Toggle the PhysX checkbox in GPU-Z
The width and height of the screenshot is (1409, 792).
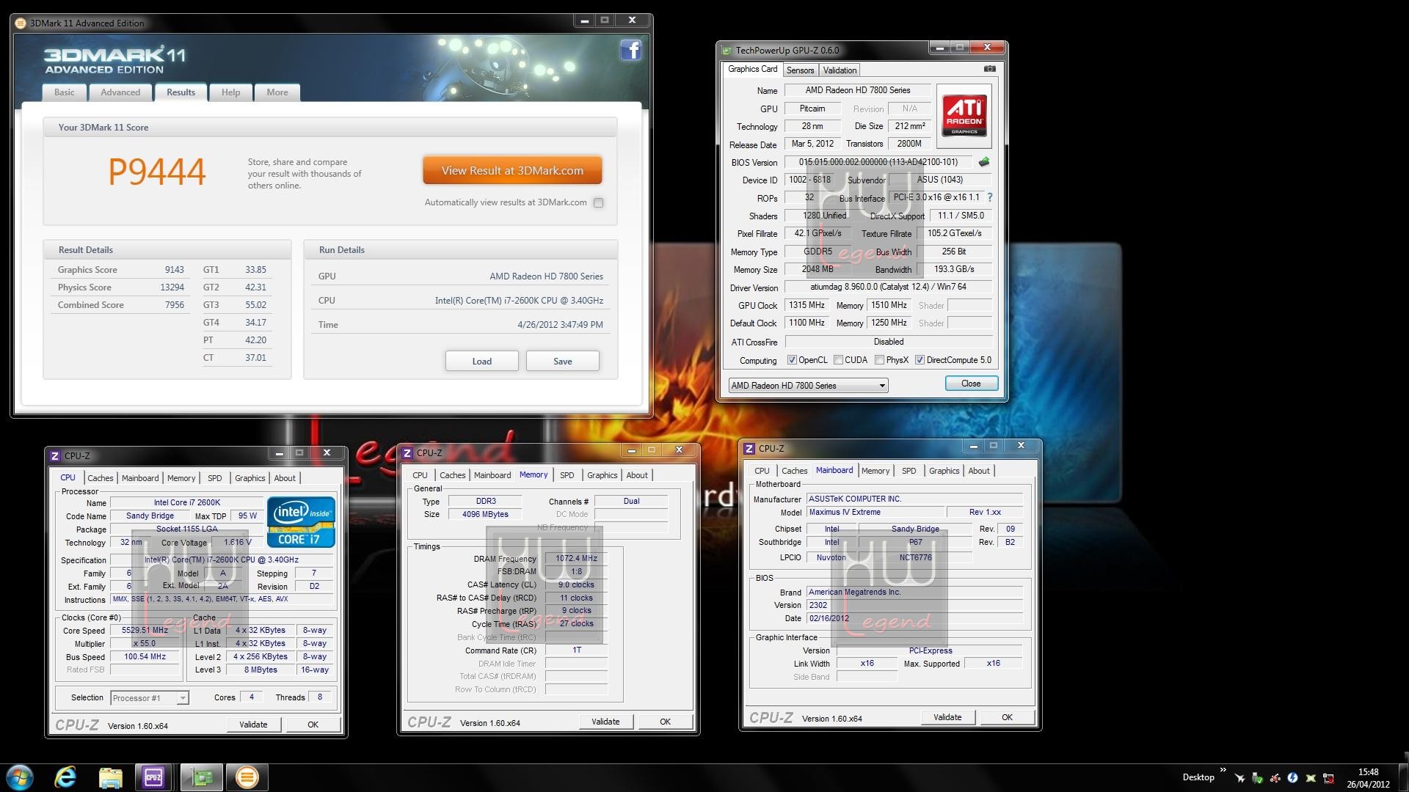879,360
